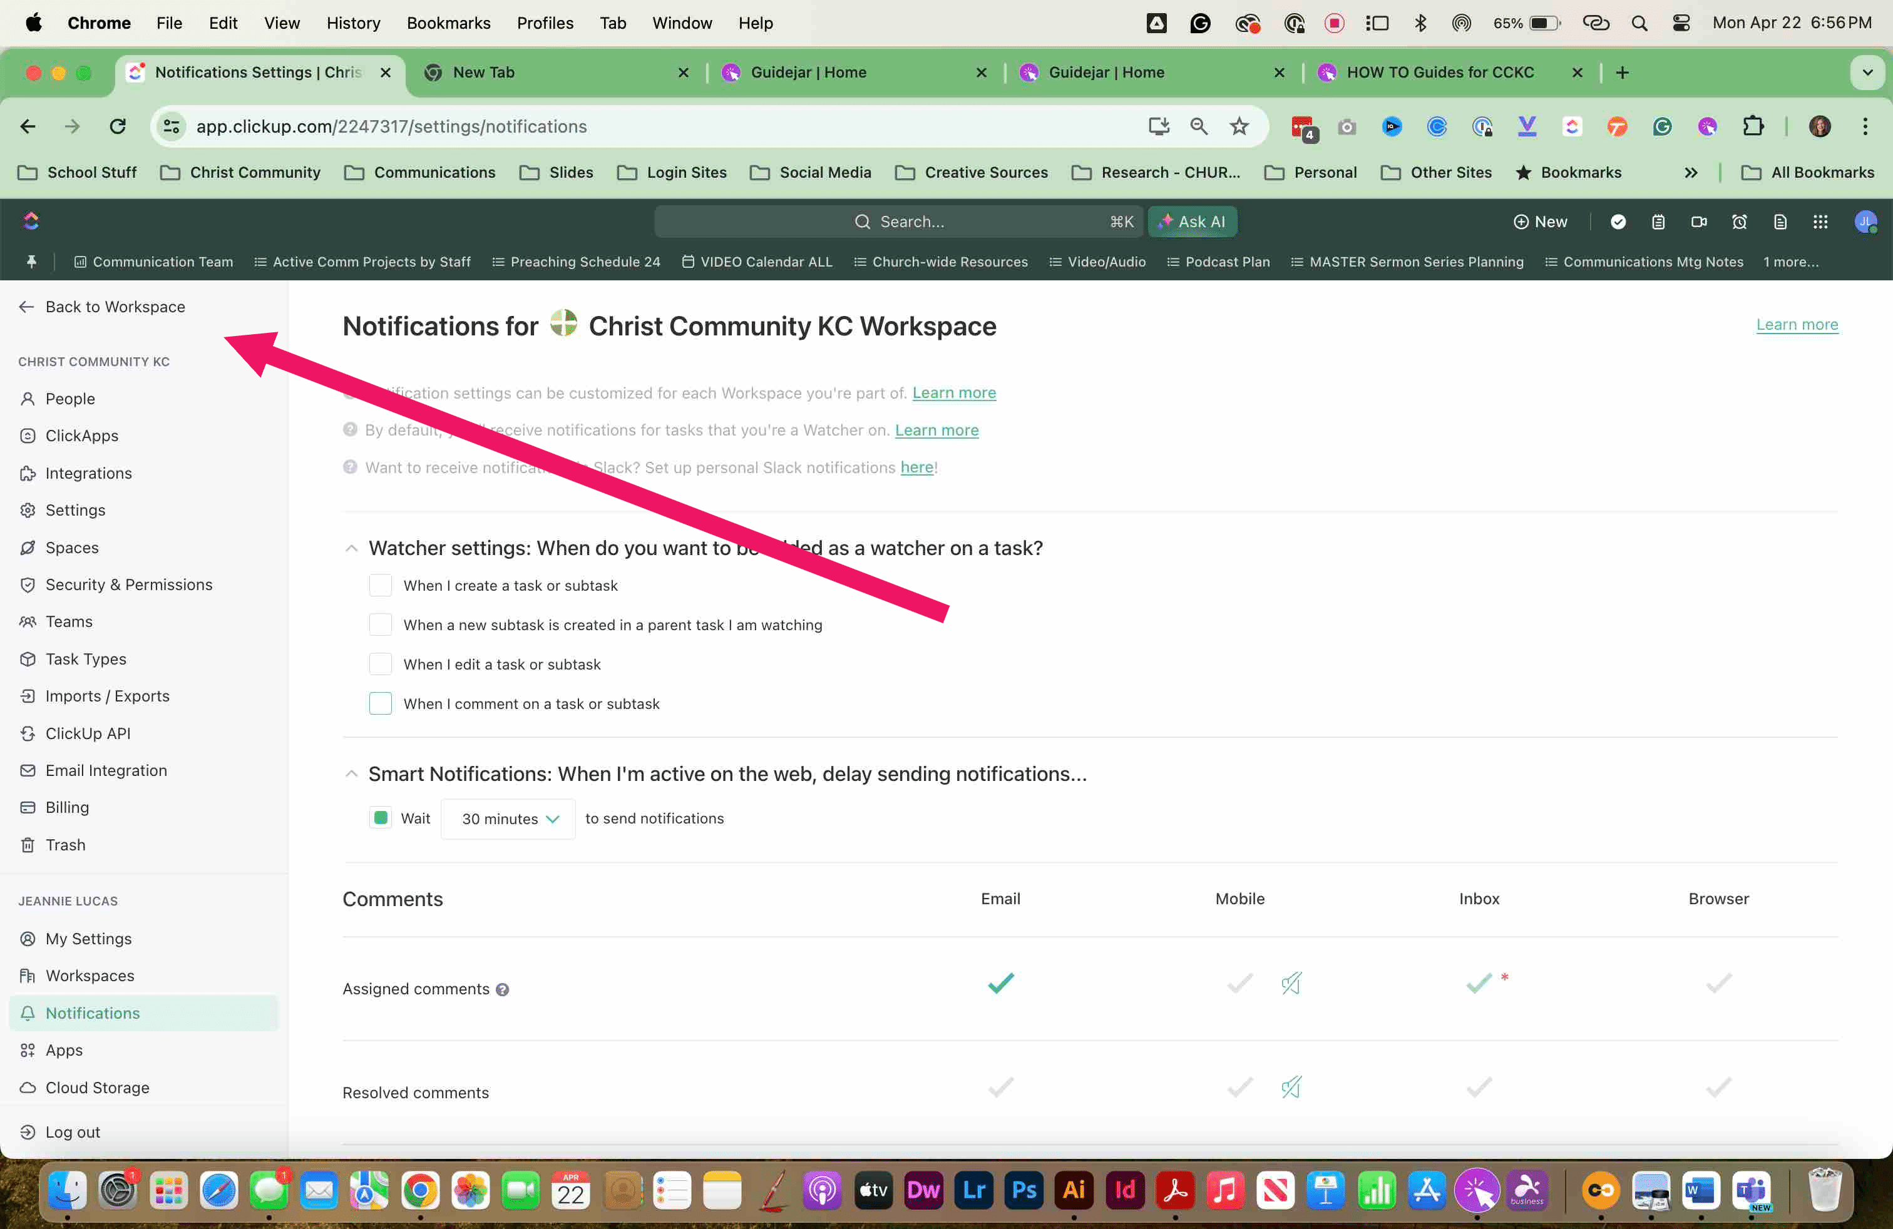Open the Notepad icon in the top bar
The width and height of the screenshot is (1893, 1229).
(x=1658, y=222)
